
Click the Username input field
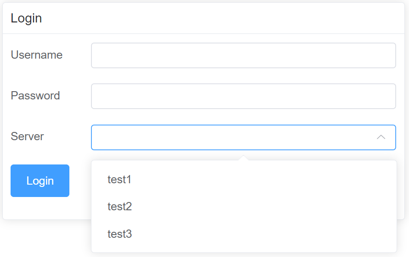tap(243, 55)
